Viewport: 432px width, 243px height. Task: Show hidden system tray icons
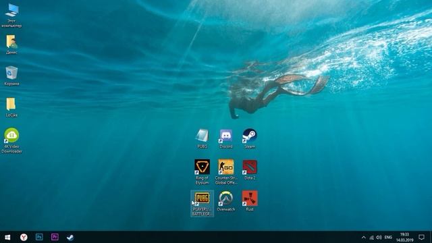point(364,237)
